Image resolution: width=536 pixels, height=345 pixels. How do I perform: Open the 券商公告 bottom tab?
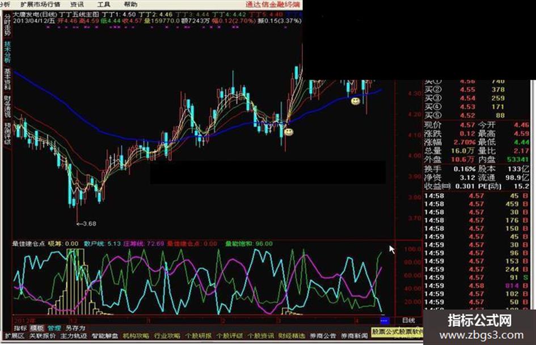323,336
